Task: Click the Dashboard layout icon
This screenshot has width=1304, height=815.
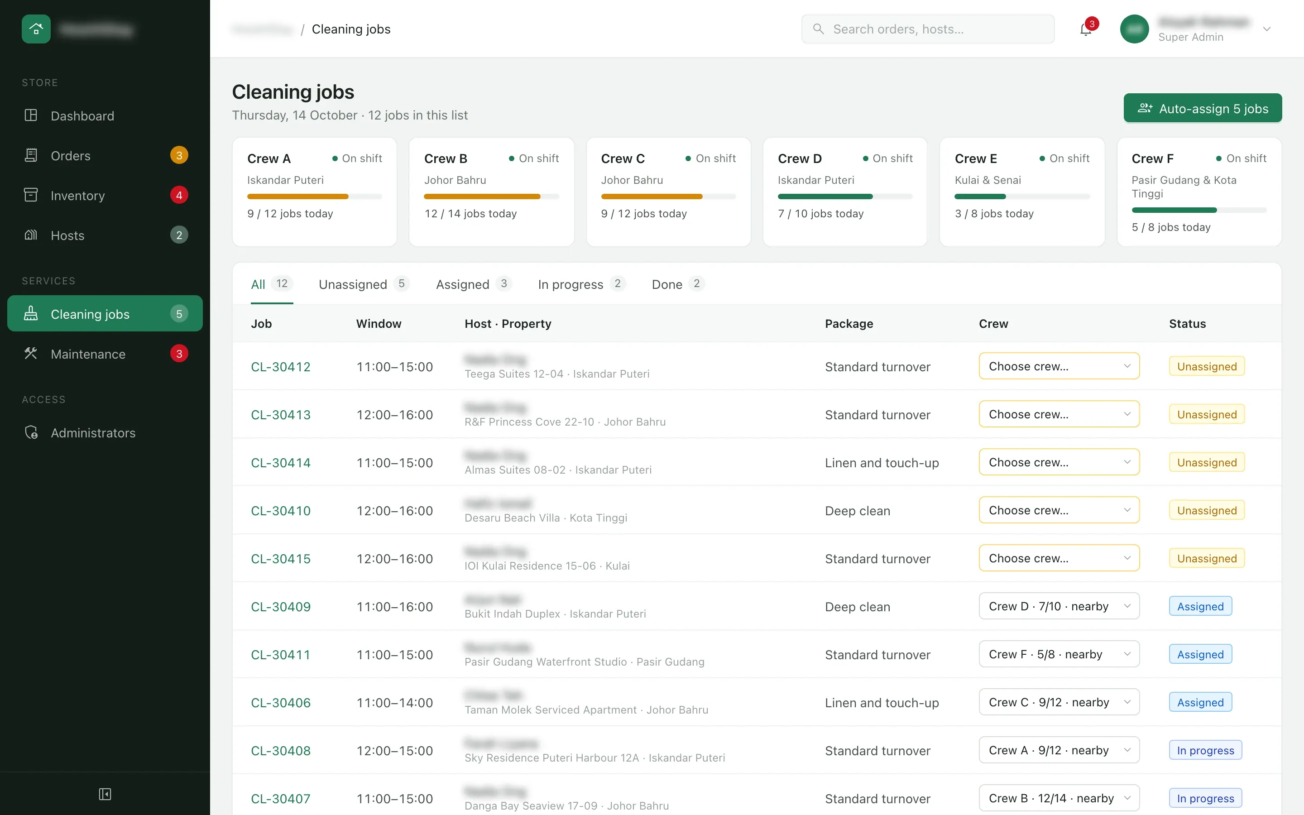Action: point(31,115)
